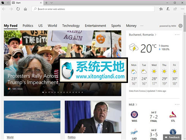Switch to the Entertainment feed tab
The height and width of the screenshot is (140, 186).
pos(95,26)
